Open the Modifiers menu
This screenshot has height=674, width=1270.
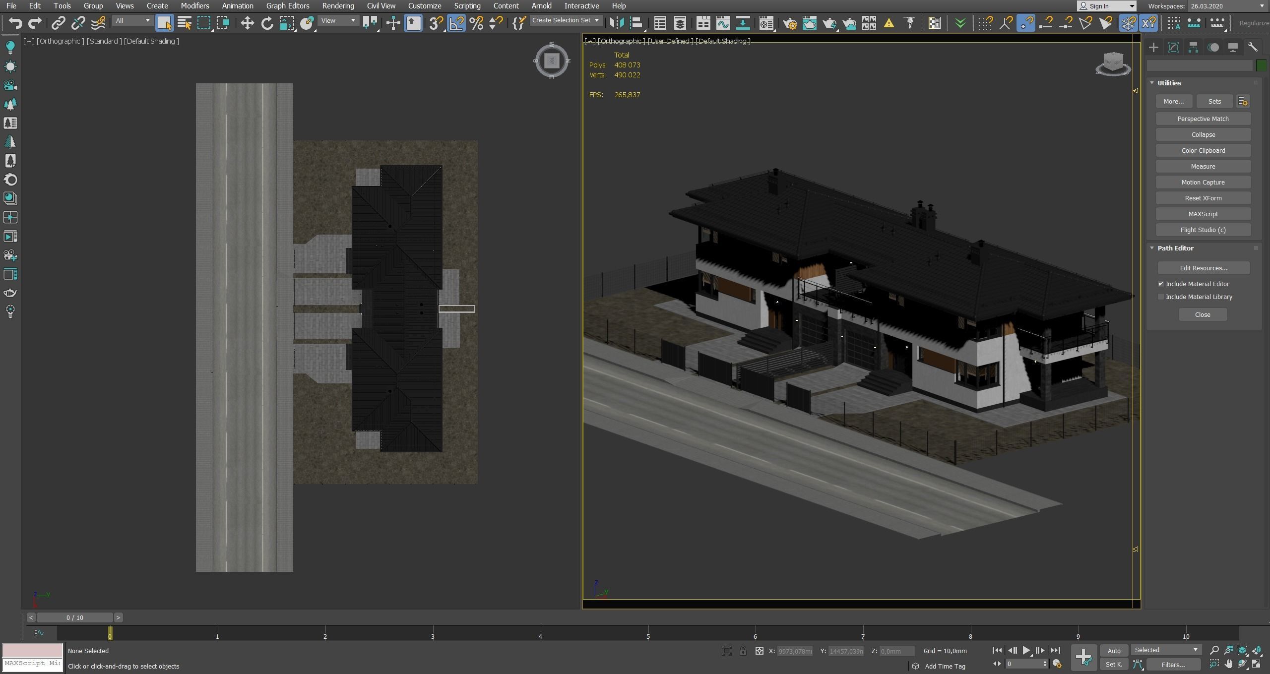coord(194,6)
